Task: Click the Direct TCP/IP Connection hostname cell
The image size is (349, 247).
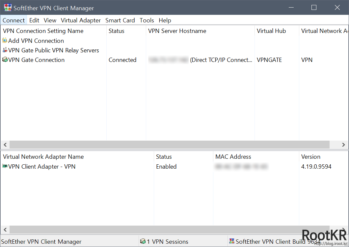Action: [200, 60]
